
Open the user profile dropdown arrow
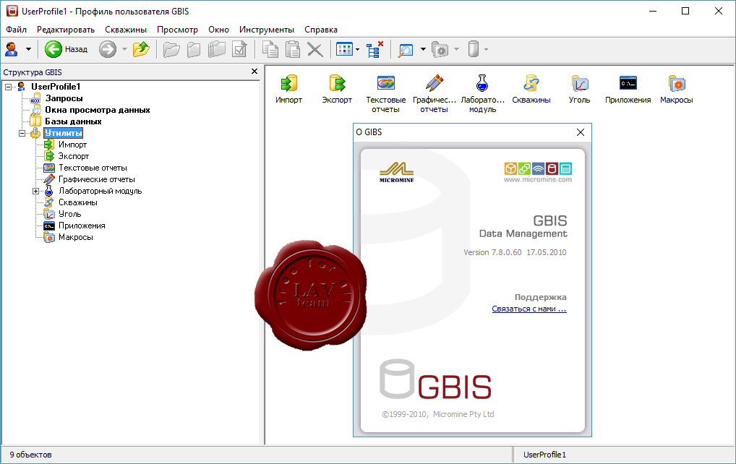(28, 49)
